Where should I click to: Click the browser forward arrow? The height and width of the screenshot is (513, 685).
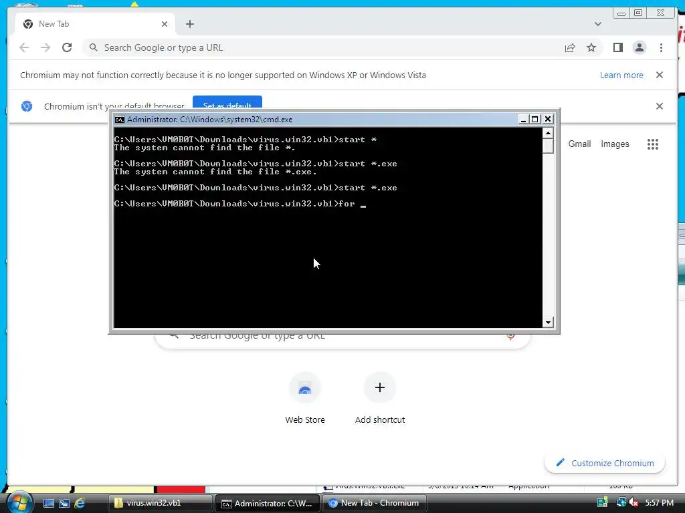[x=45, y=47]
